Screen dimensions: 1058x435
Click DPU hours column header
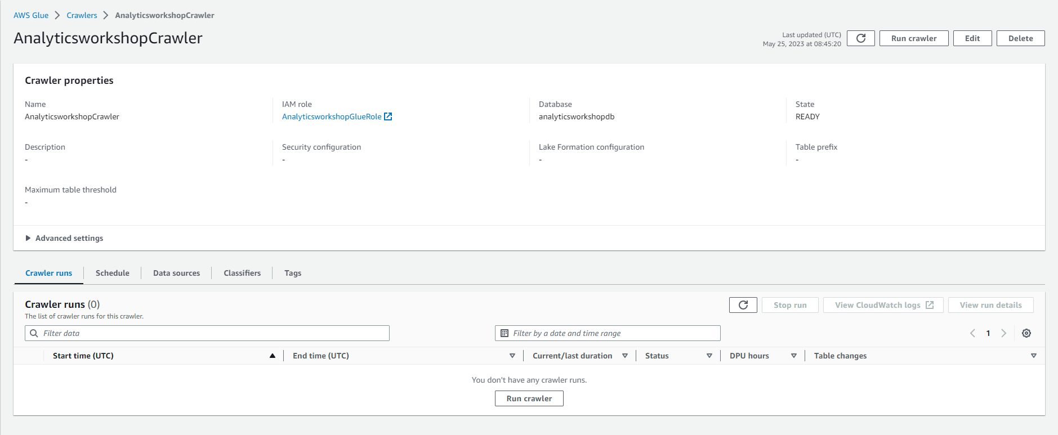pos(749,356)
